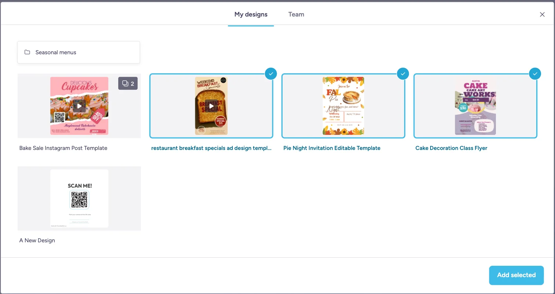Image resolution: width=555 pixels, height=294 pixels.
Task: Click the folder icon beside Seasonal menus
Action: tap(27, 52)
